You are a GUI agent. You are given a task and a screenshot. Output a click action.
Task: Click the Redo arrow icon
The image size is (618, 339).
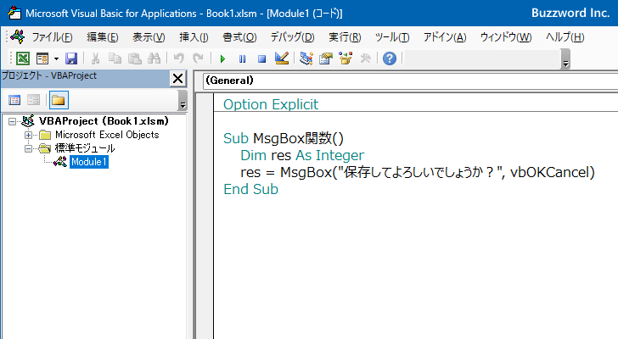pyautogui.click(x=198, y=58)
